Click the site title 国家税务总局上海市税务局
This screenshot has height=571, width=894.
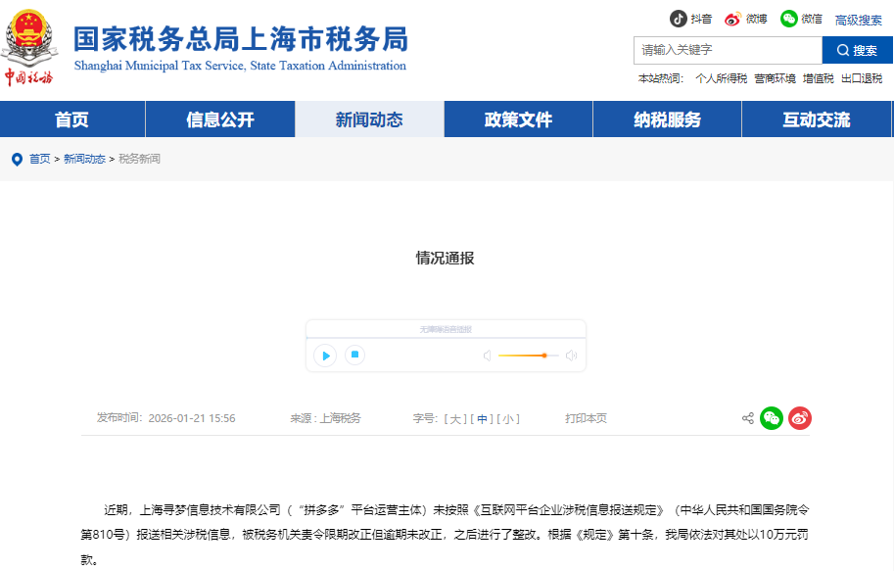241,39
